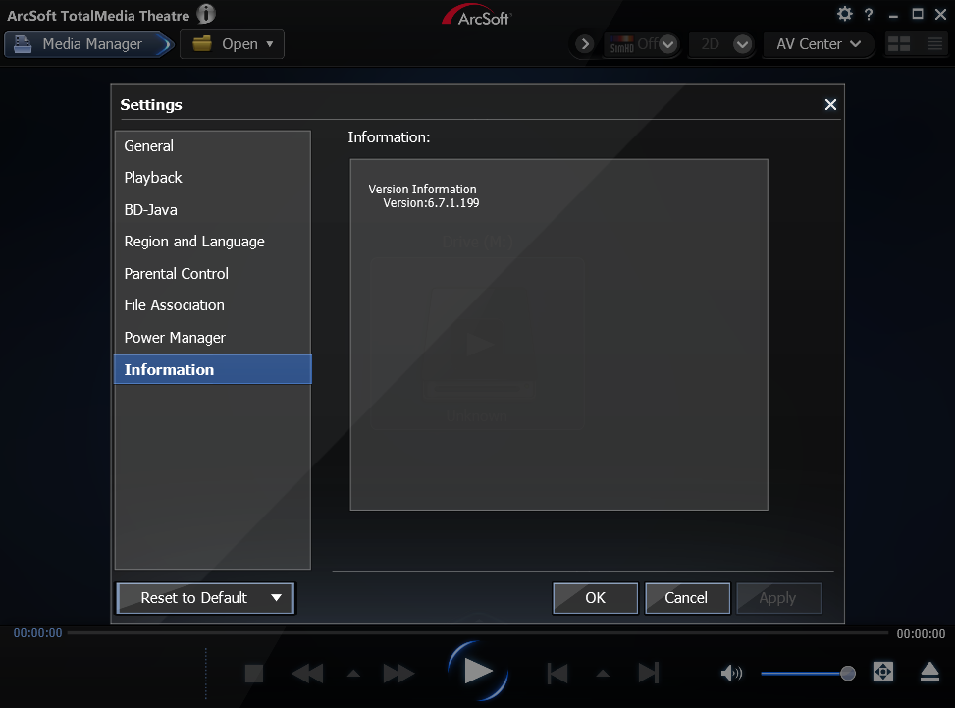Viewport: 955px width, 708px height.
Task: Select Region and Language settings
Action: (x=213, y=242)
